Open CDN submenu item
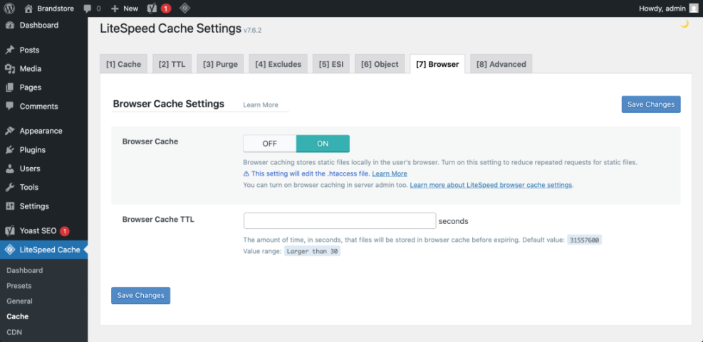The width and height of the screenshot is (703, 342). click(x=14, y=332)
